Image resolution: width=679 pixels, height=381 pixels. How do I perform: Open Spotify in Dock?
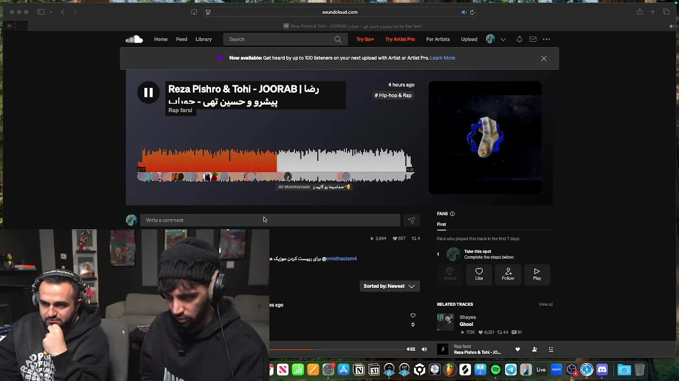(x=495, y=370)
